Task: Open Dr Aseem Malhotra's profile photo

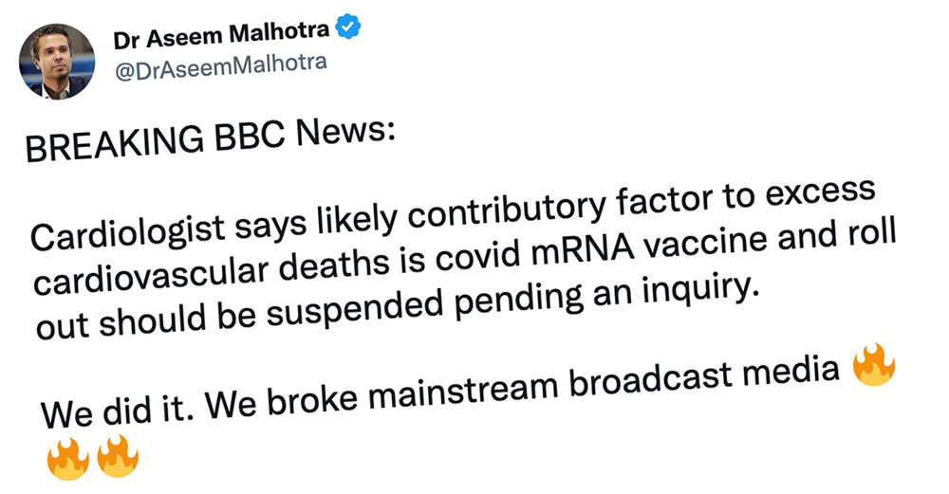Action: (x=59, y=61)
